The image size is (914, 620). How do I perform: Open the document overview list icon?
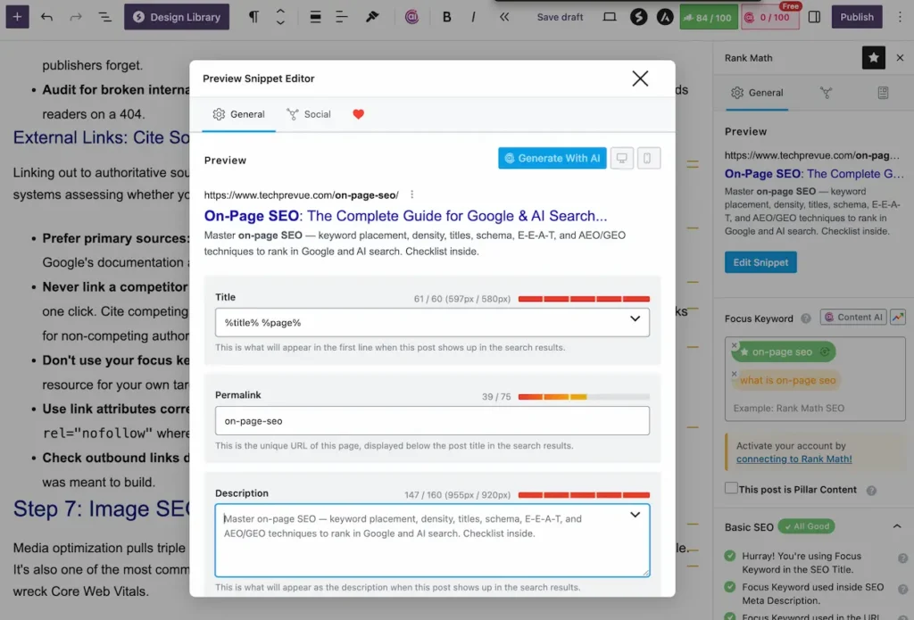pyautogui.click(x=105, y=17)
